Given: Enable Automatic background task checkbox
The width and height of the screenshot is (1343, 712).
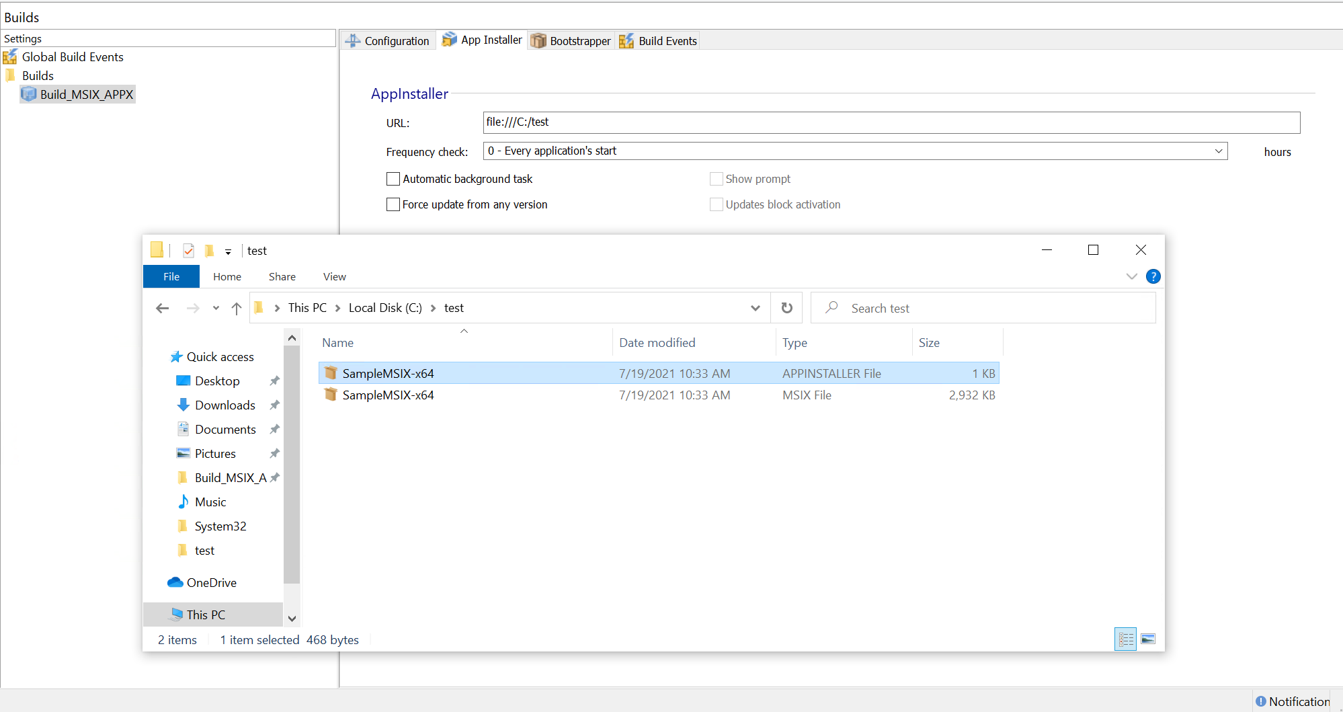Looking at the screenshot, I should click(x=393, y=179).
